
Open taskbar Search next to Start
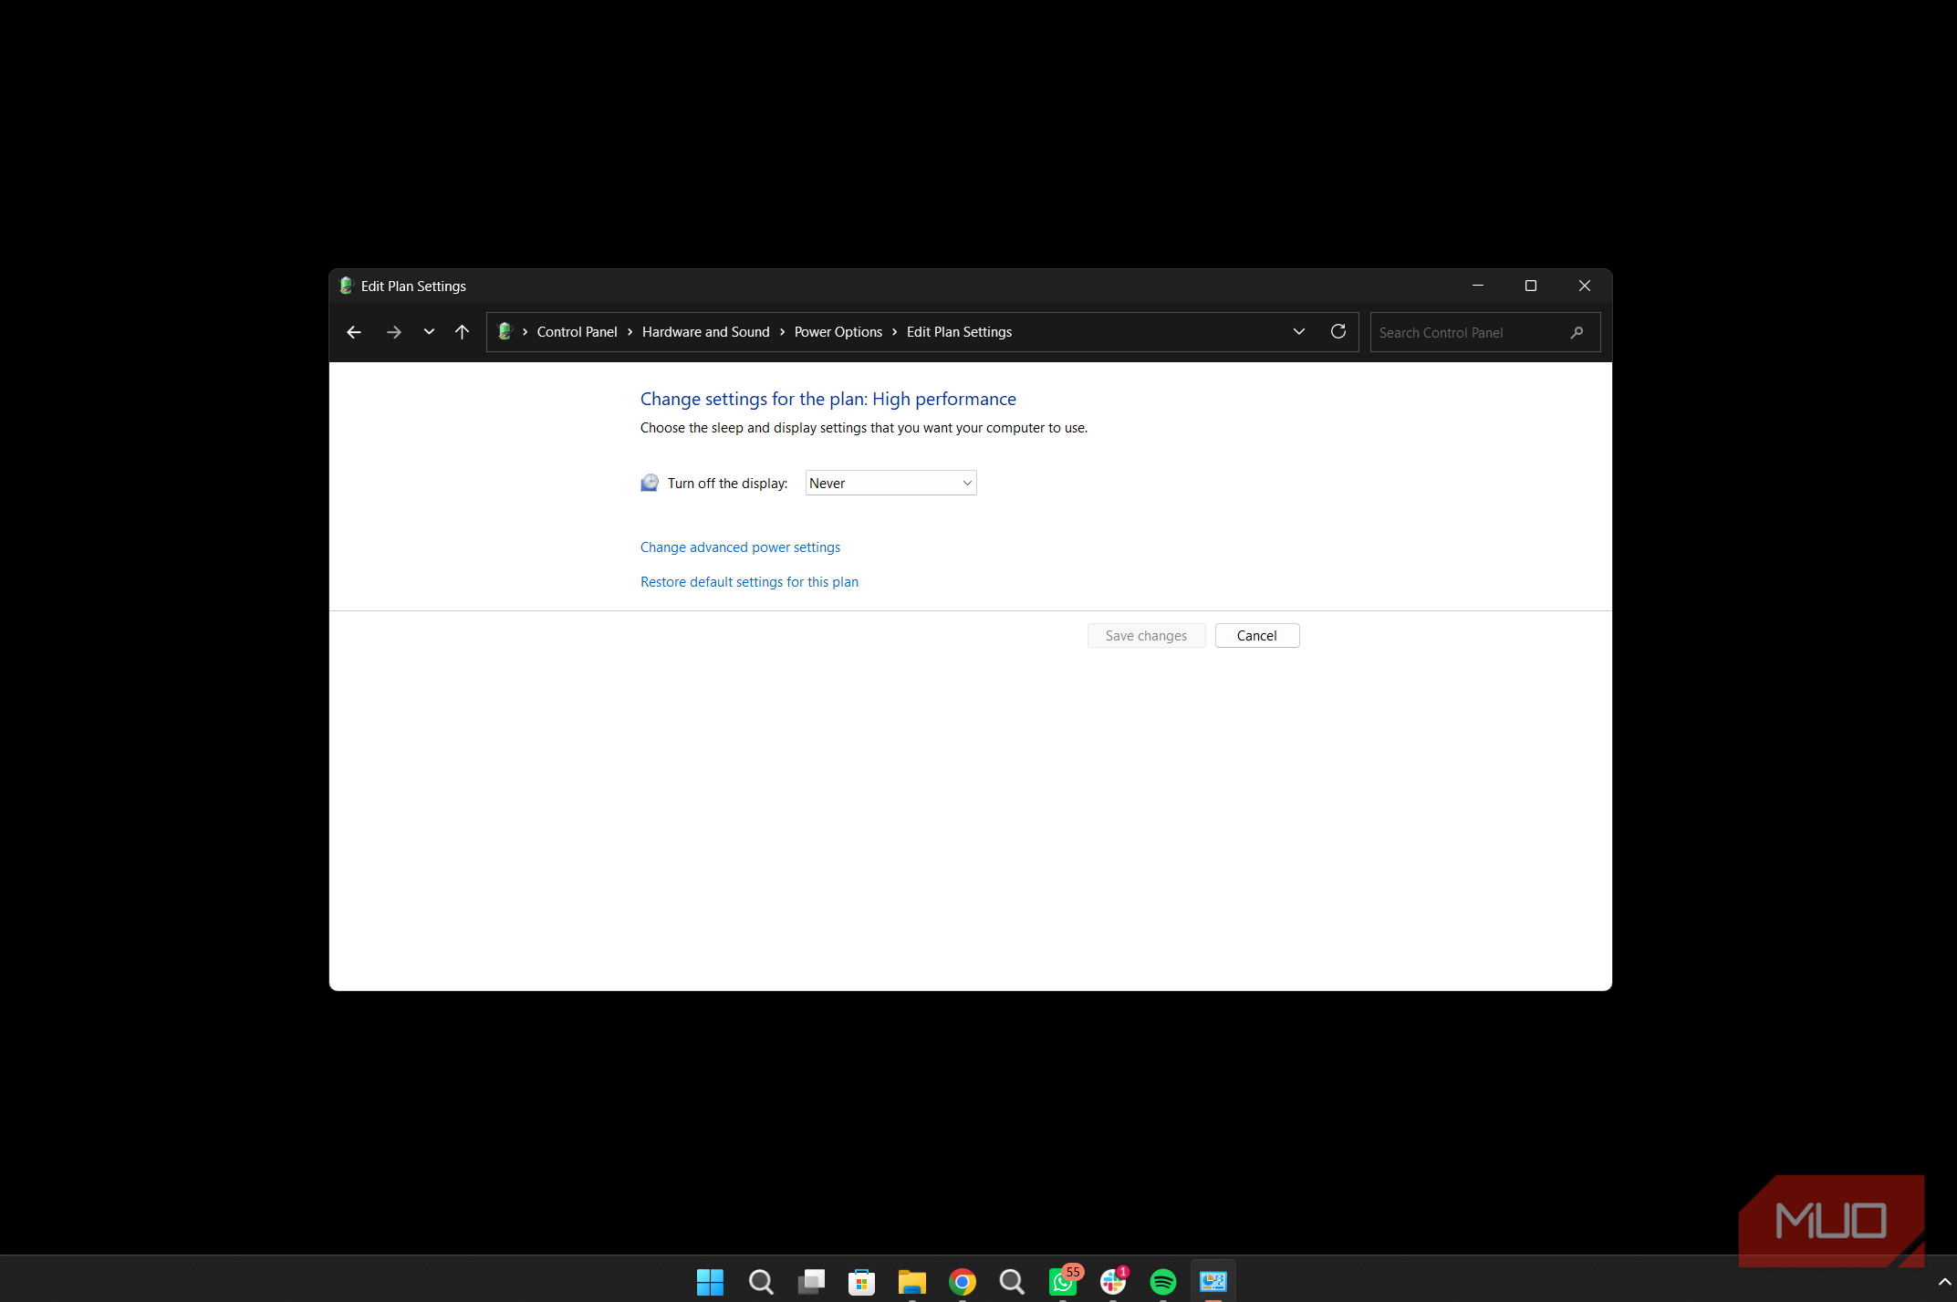(x=760, y=1282)
